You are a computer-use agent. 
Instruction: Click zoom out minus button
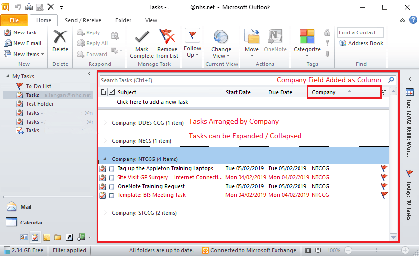(x=348, y=250)
